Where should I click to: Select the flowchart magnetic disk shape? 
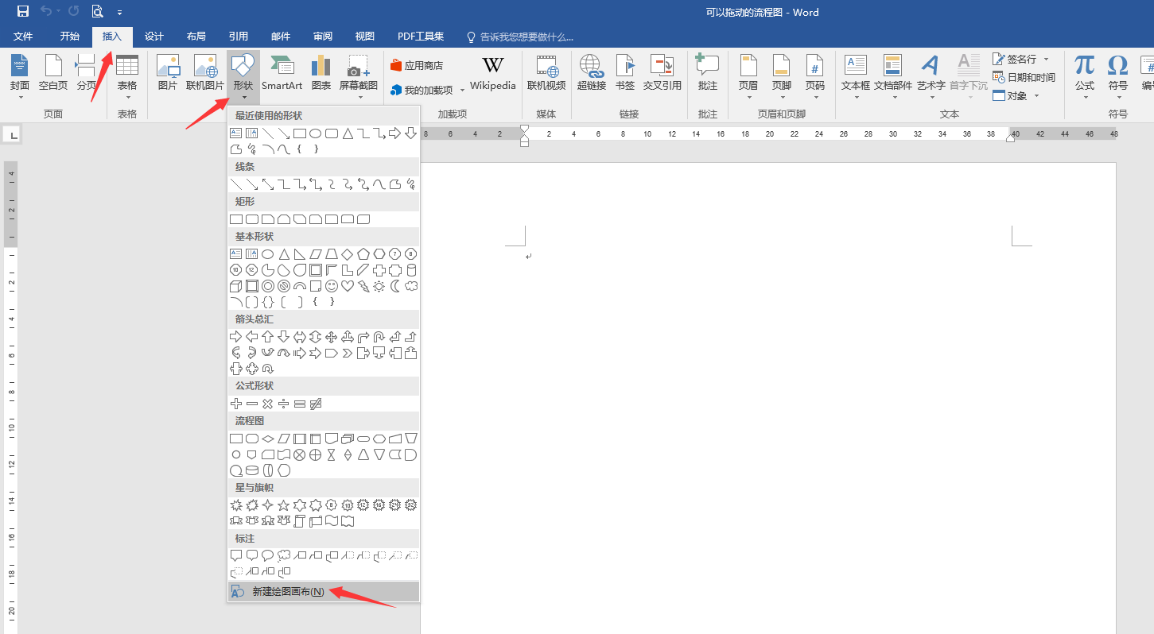point(252,470)
